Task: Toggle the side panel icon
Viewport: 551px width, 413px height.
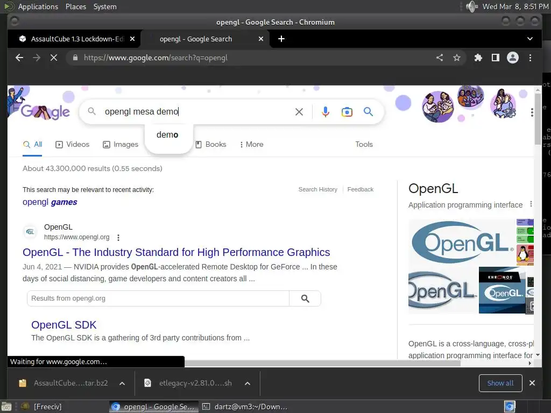Action: point(496,58)
